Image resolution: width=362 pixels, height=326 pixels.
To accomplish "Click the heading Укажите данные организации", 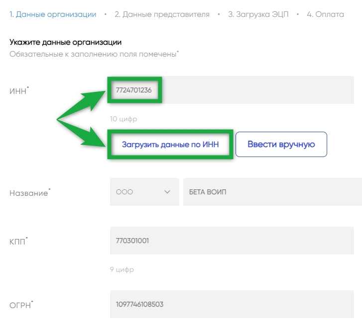I will pos(65,42).
